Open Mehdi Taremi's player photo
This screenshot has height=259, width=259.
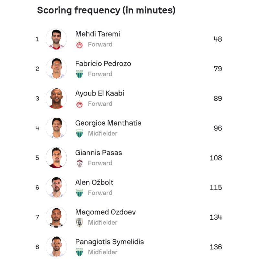[x=56, y=39]
